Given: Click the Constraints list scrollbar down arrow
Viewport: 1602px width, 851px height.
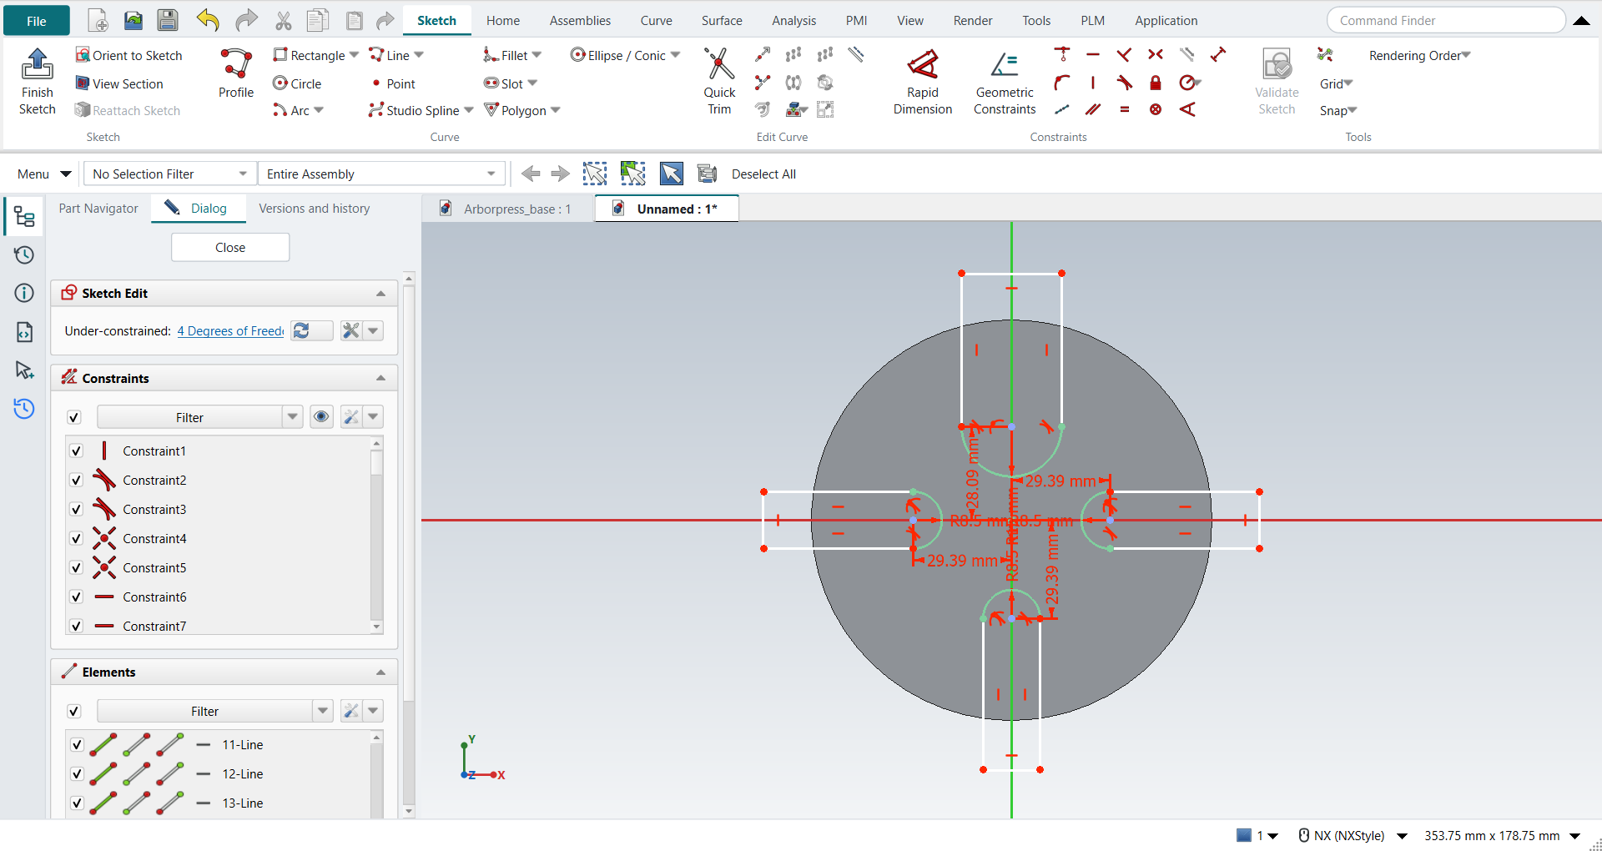Looking at the screenshot, I should click(376, 627).
